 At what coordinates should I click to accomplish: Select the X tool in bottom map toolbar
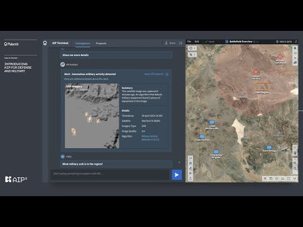coord(265,178)
